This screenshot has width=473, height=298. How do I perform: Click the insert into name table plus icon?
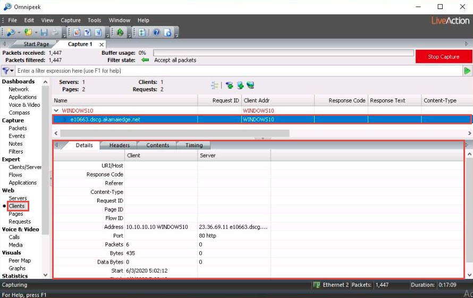tap(240, 86)
